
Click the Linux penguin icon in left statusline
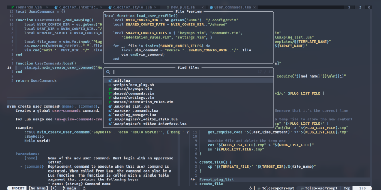84,188
